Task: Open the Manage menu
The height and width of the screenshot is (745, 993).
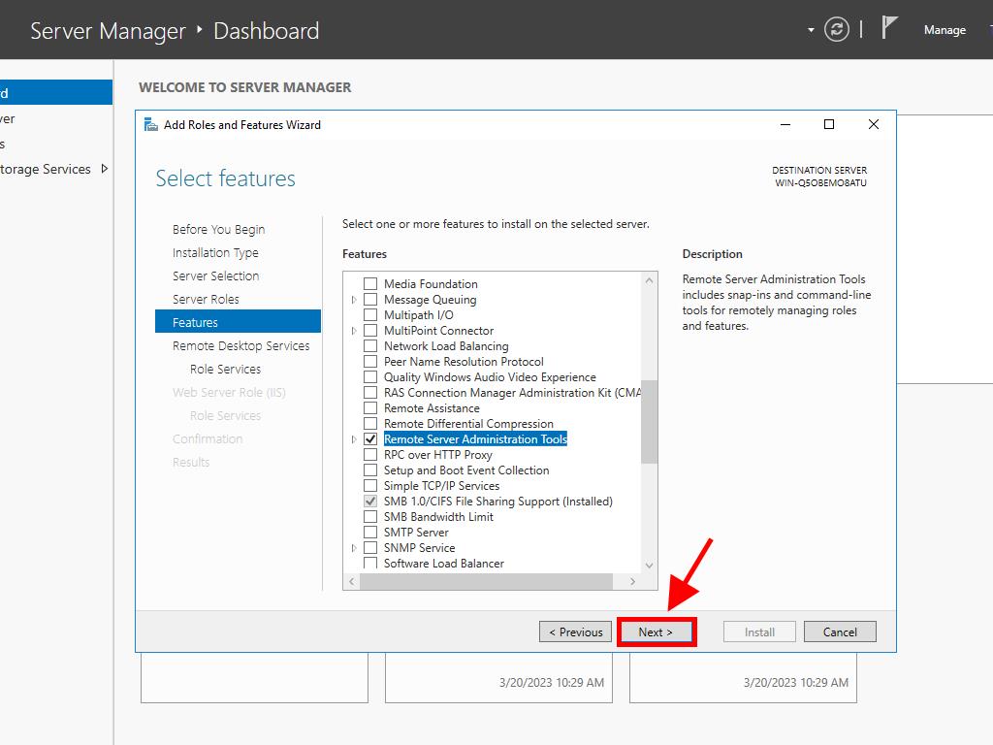Action: (x=944, y=30)
